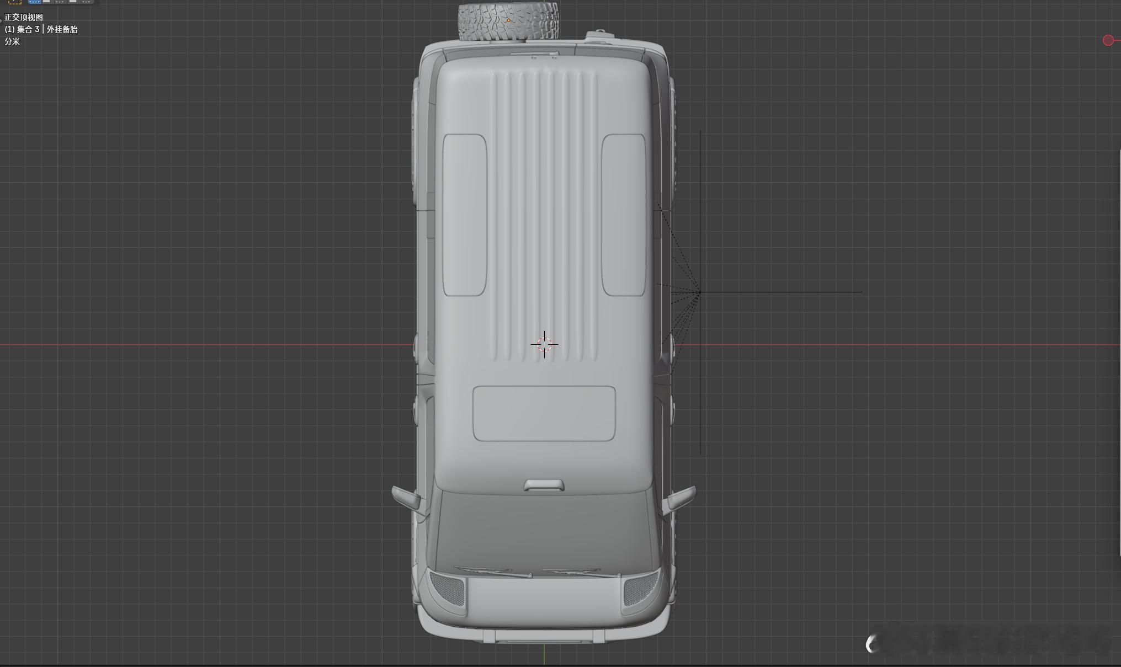Select the left side mirror
The image size is (1121, 667).
click(407, 497)
